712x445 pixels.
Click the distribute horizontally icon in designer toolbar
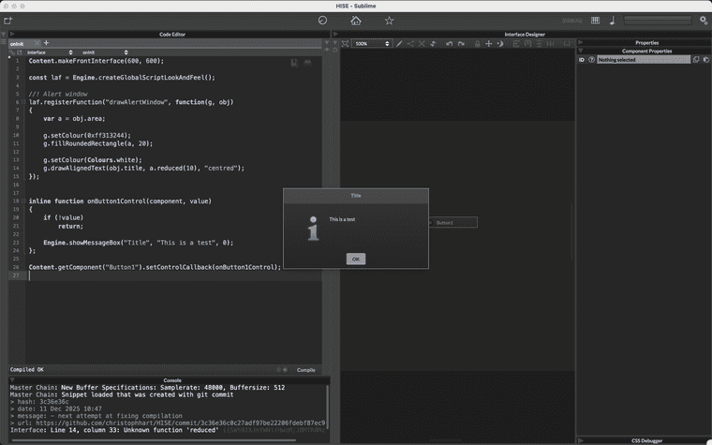tap(550, 44)
